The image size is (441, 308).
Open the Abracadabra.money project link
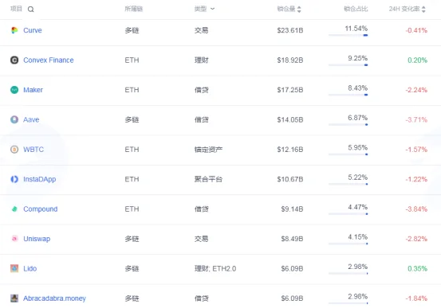pyautogui.click(x=54, y=298)
